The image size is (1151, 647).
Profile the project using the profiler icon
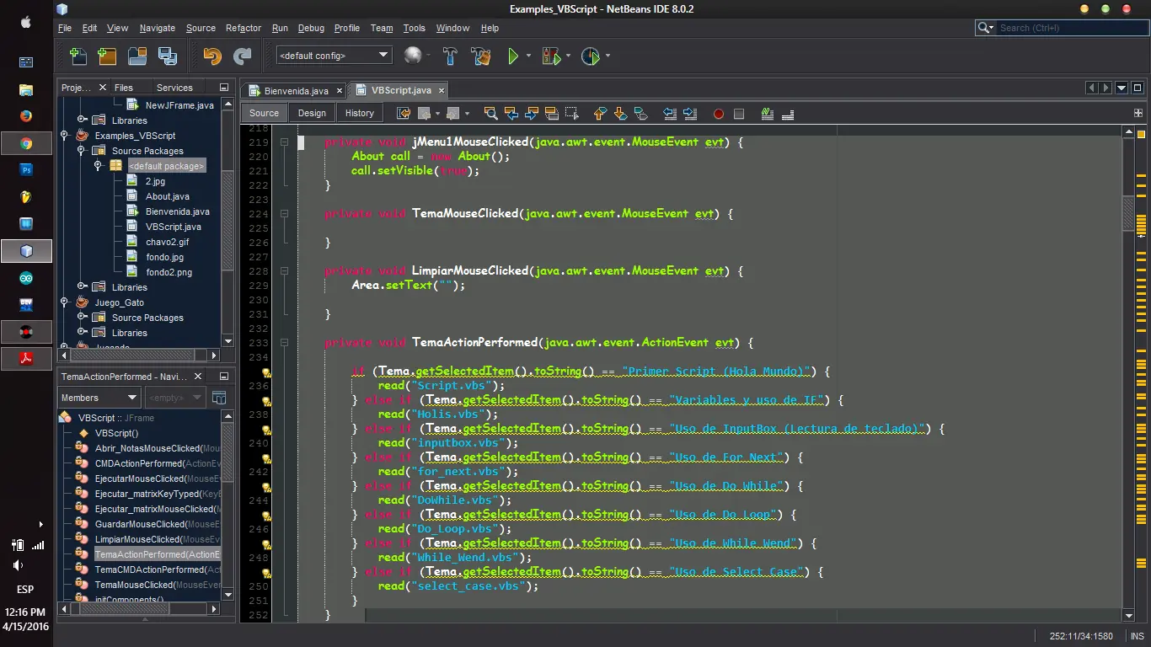tap(591, 56)
